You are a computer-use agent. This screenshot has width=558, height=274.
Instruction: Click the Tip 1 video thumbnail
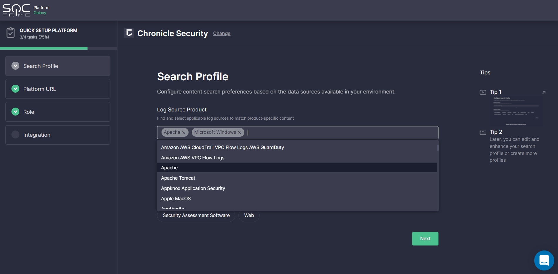(516, 111)
